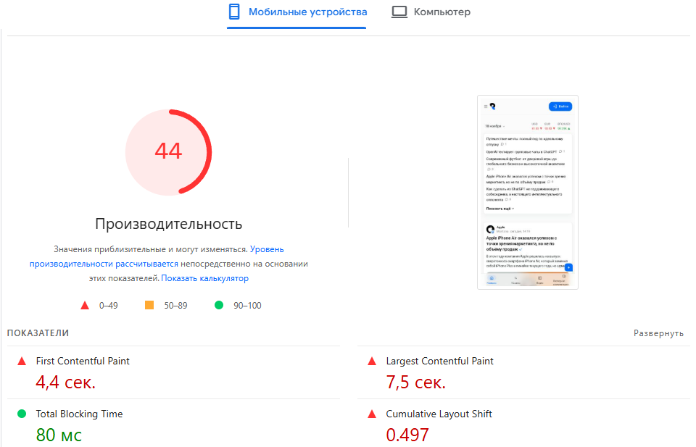Click the mobile page screenshot thumbnail
The image size is (696, 447).
coord(528,192)
